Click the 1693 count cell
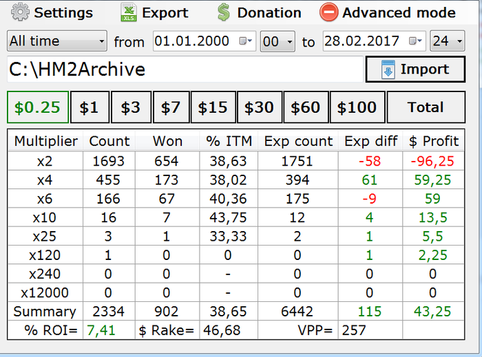This screenshot has height=357, width=482. point(109,161)
